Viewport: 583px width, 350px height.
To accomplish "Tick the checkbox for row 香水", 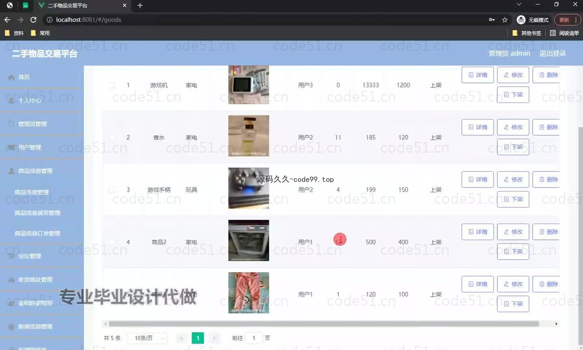I will pos(112,137).
